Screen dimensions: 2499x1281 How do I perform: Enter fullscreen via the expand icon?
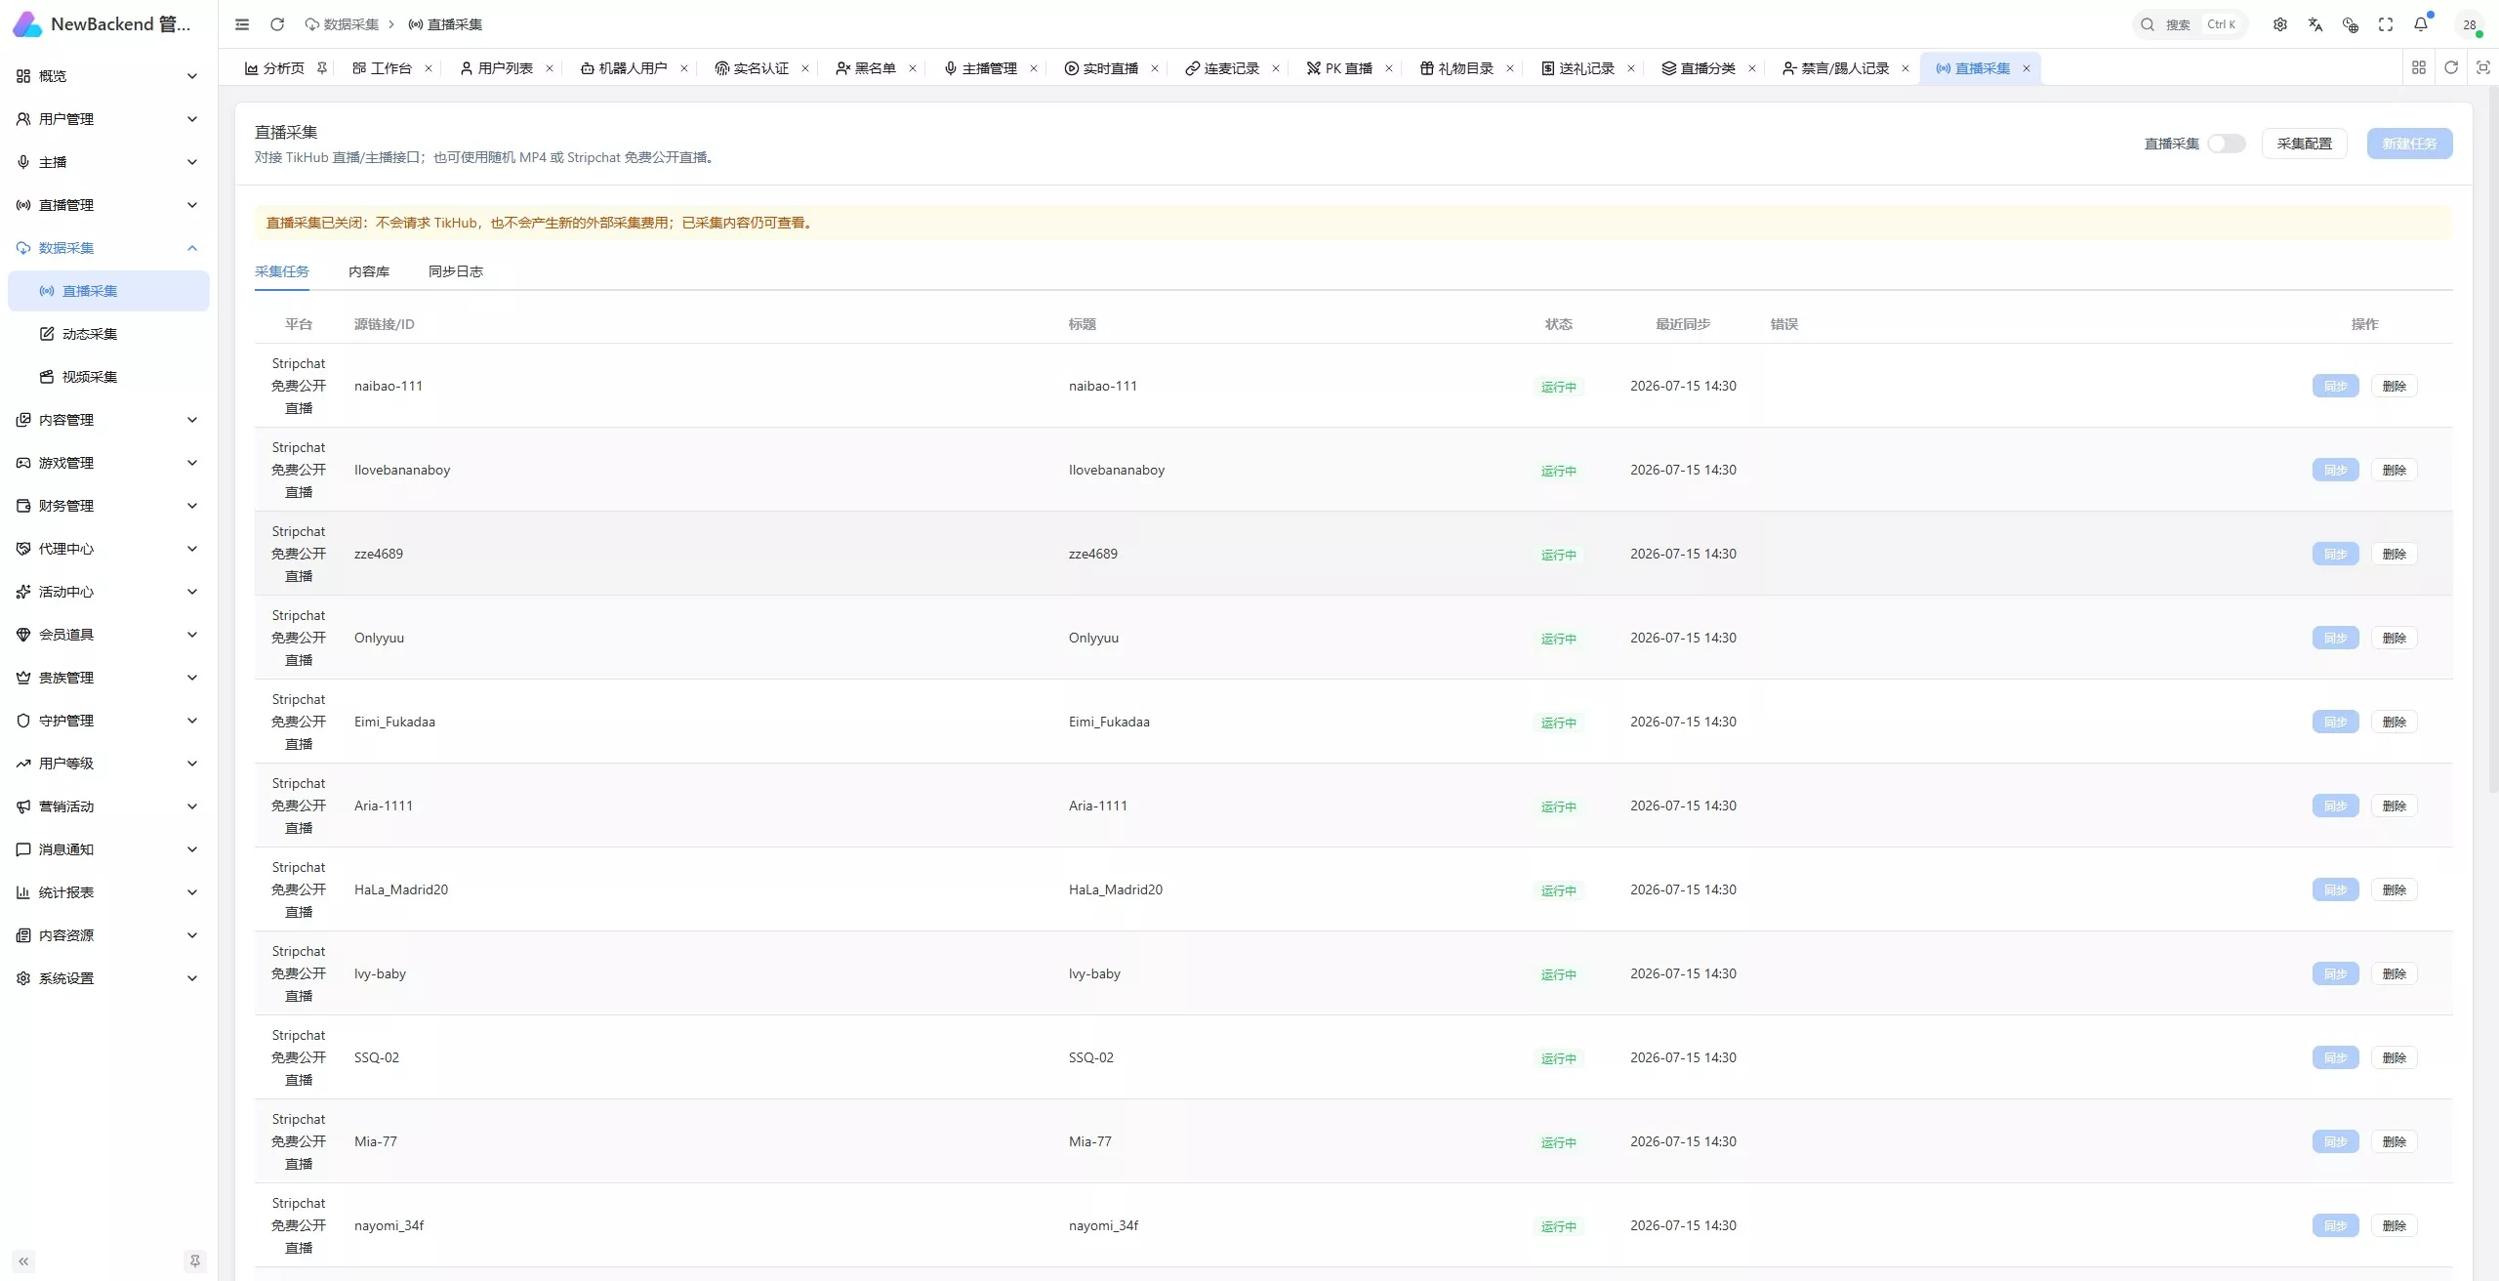point(2386,24)
